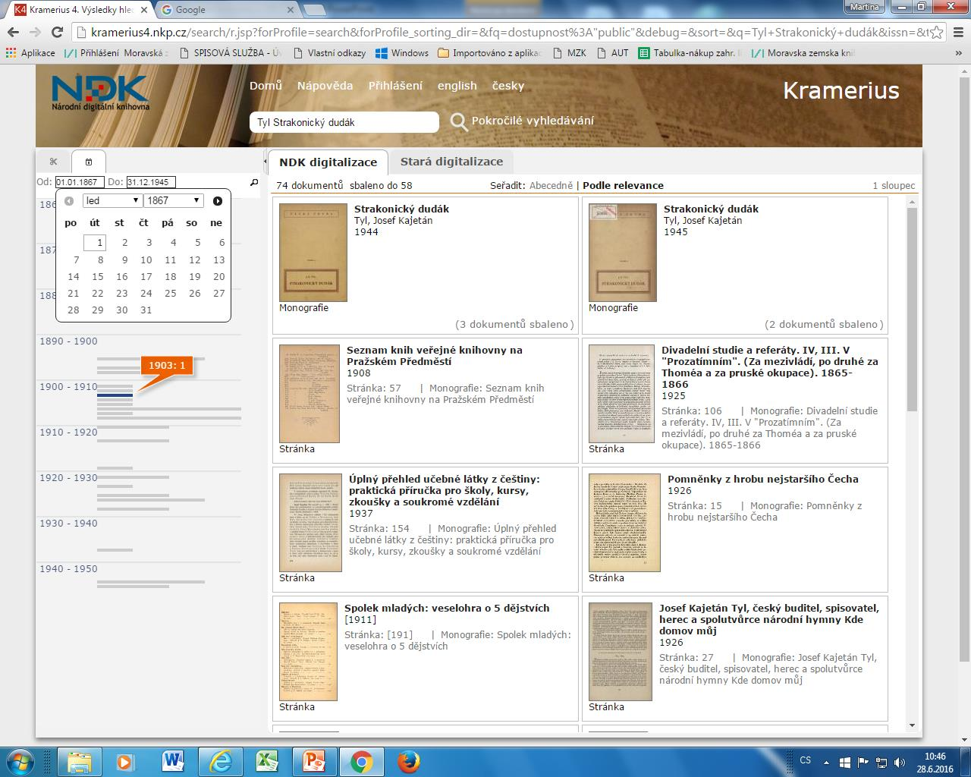Open Seznam knih veřejné knihovny thumbnail
The height and width of the screenshot is (777, 971).
coord(310,394)
